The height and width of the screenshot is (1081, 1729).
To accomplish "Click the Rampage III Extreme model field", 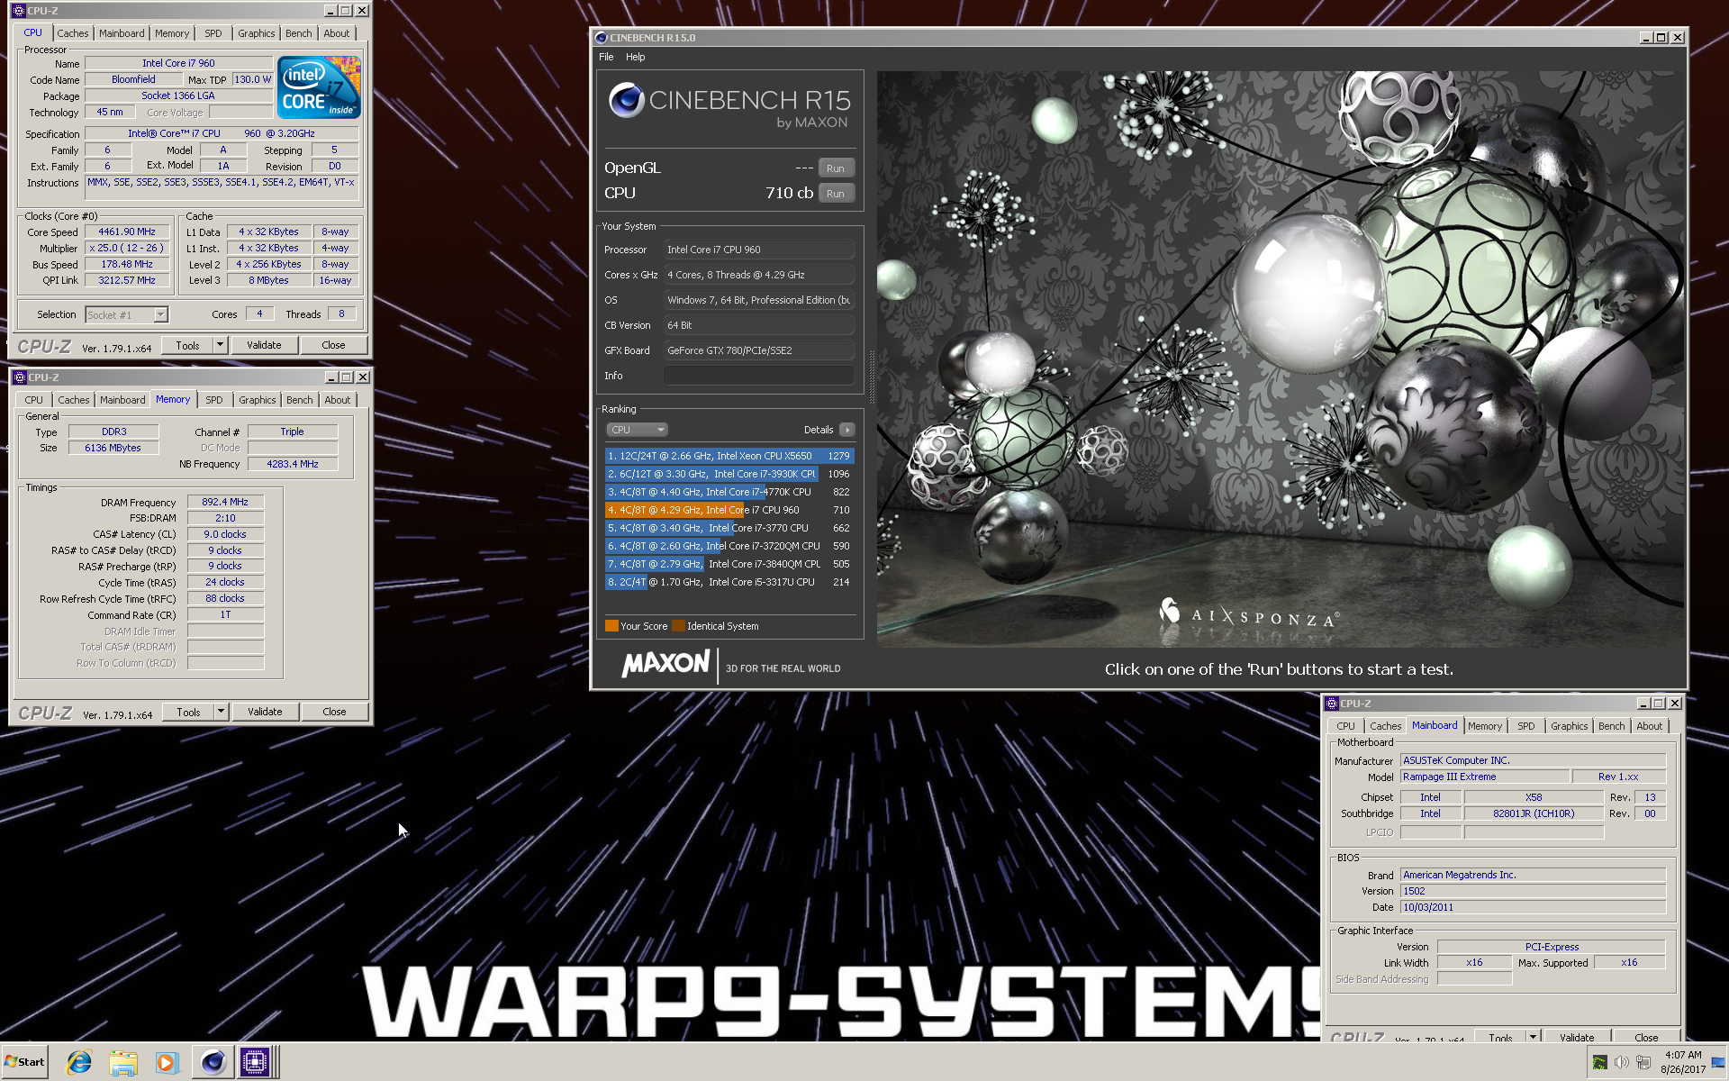I will click(1484, 777).
